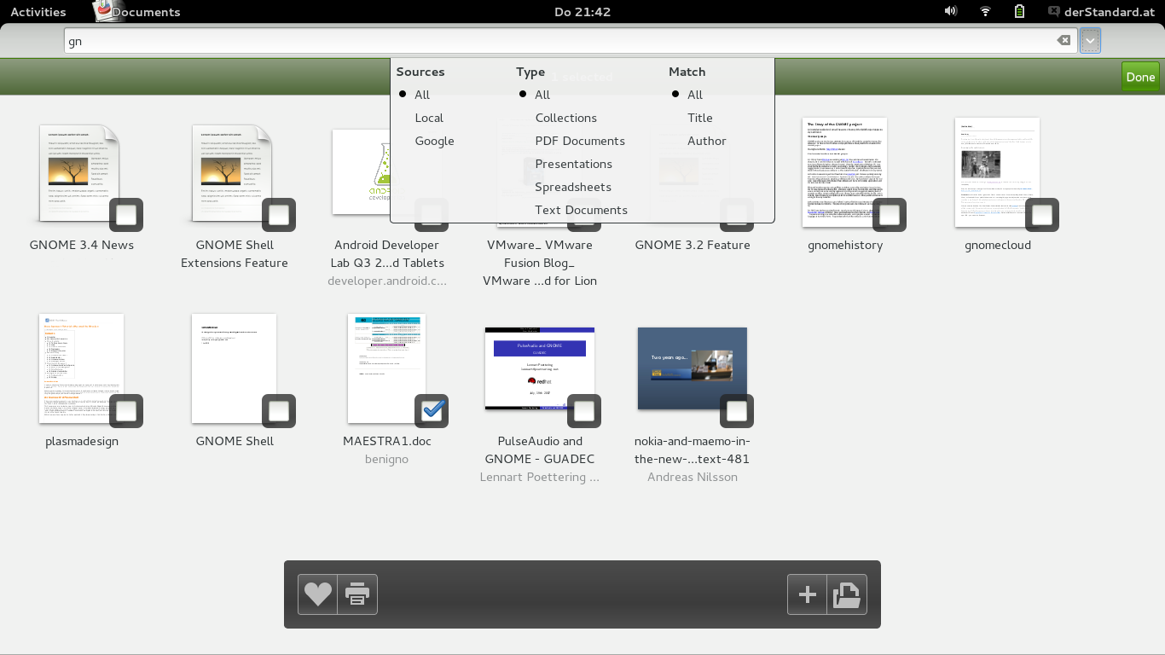Clear the search field text icon
1165x655 pixels.
pos(1064,41)
